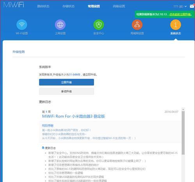This screenshot has height=182, width=195.
Task: Open Wi-Fi设置 via the blue Wi-Fi icon
Action: pyautogui.click(x=22, y=25)
